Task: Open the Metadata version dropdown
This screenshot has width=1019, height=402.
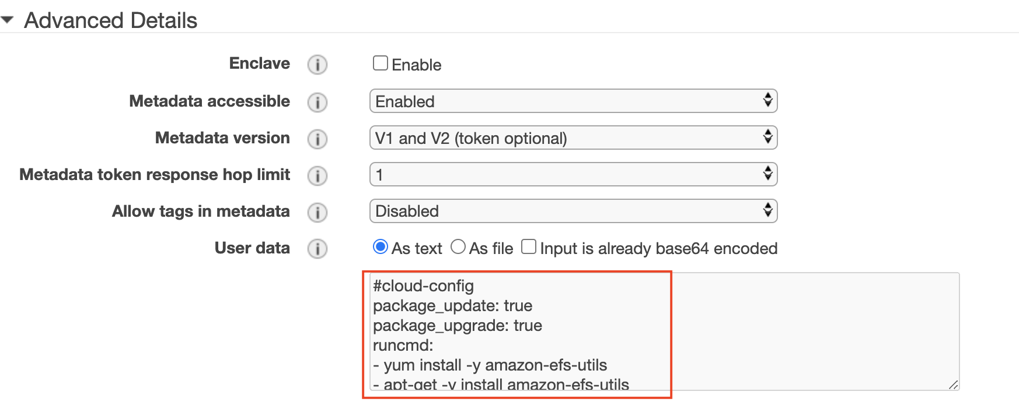Action: coord(574,137)
